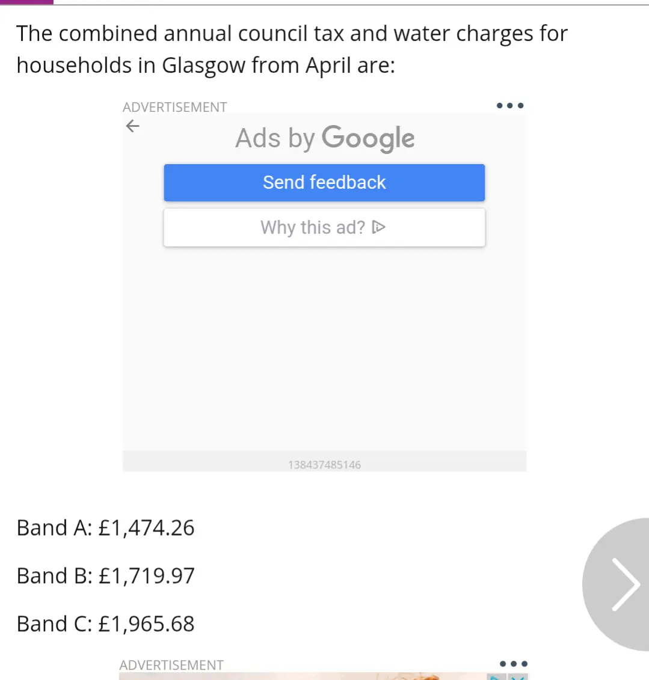
Task: Click the first ADVERTISEMENT label
Action: 175,107
